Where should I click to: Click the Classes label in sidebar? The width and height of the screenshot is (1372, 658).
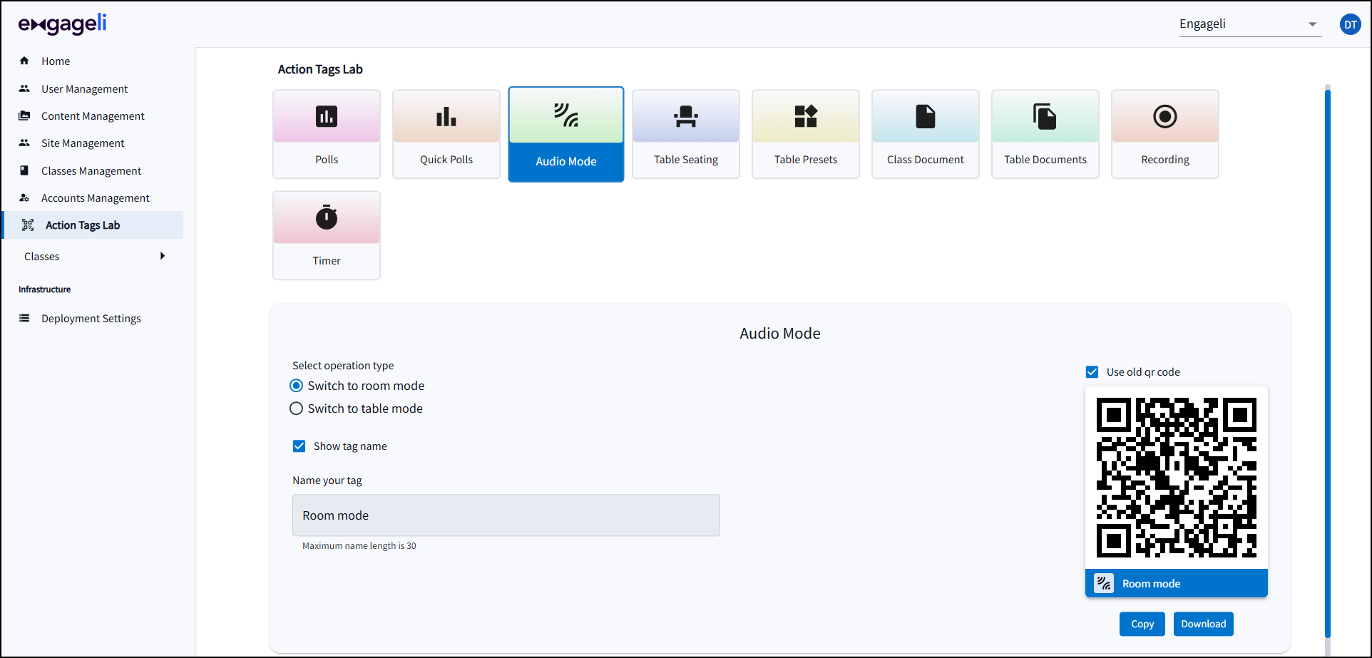[x=42, y=257]
